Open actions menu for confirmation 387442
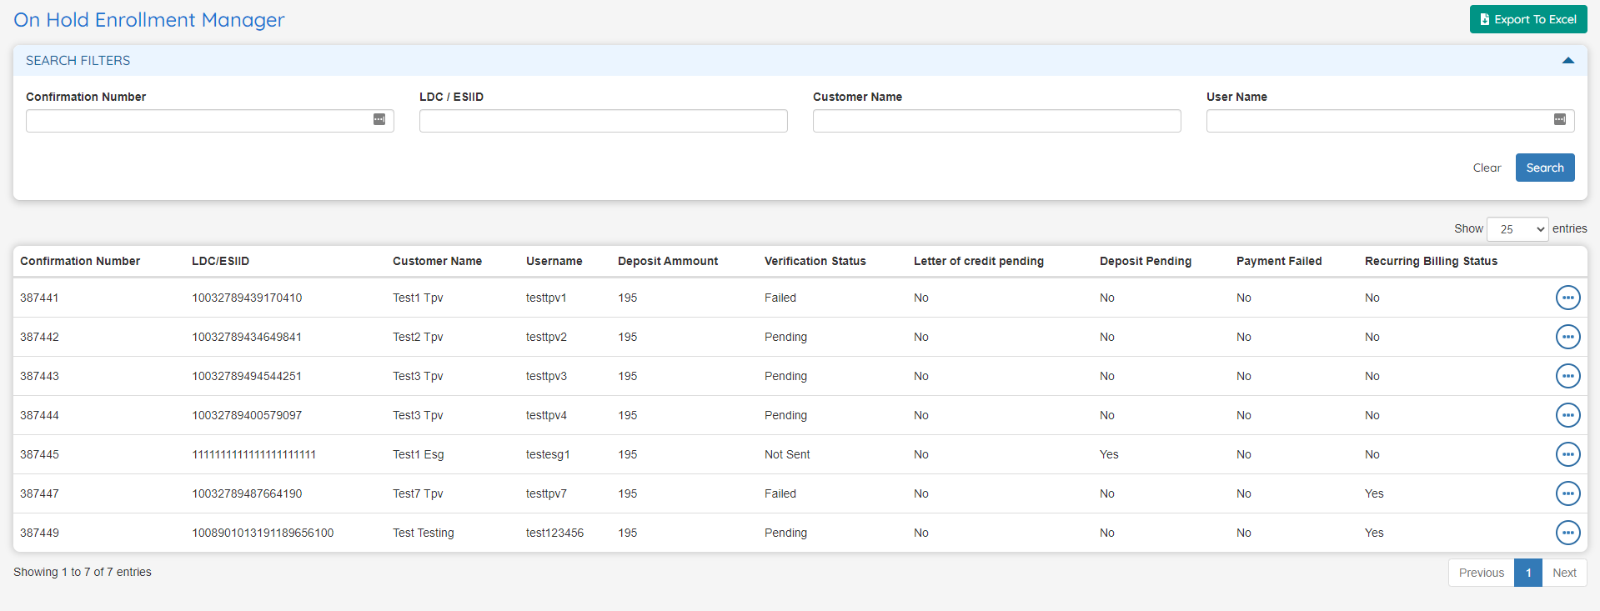The image size is (1600, 611). 1567,337
